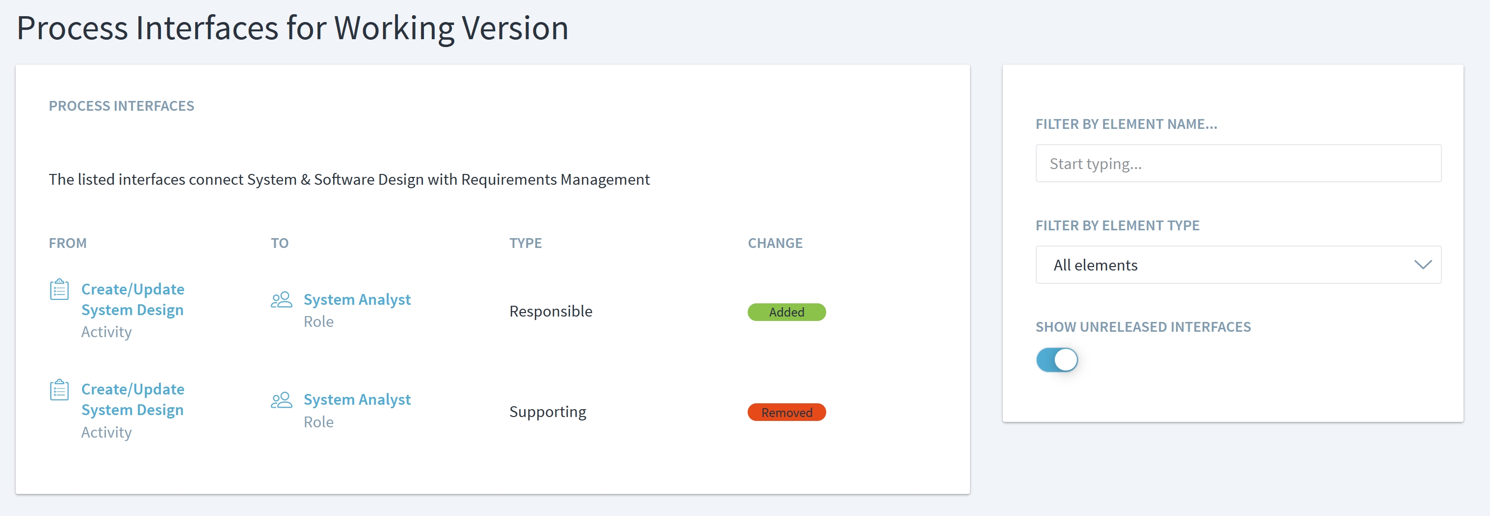Open System Analyst role link in Supporting row
Viewport: 1490px width, 516px height.
[x=357, y=399]
